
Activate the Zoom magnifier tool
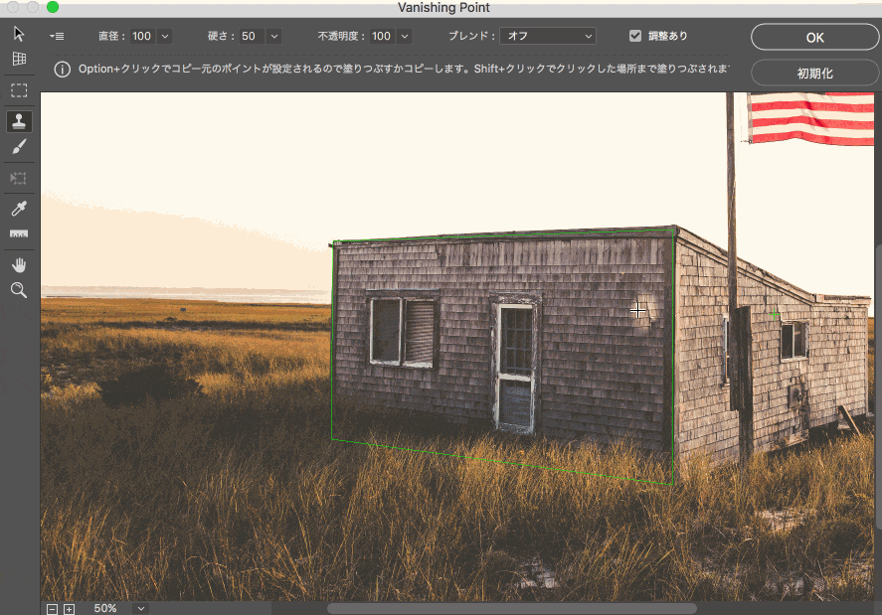[x=19, y=291]
